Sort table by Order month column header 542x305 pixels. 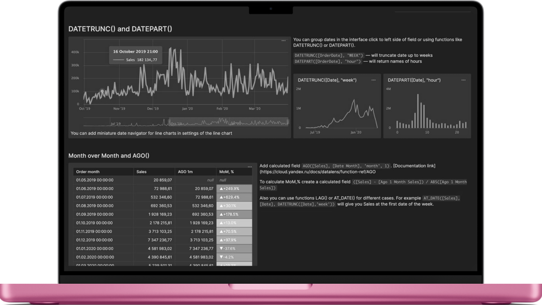tap(88, 172)
